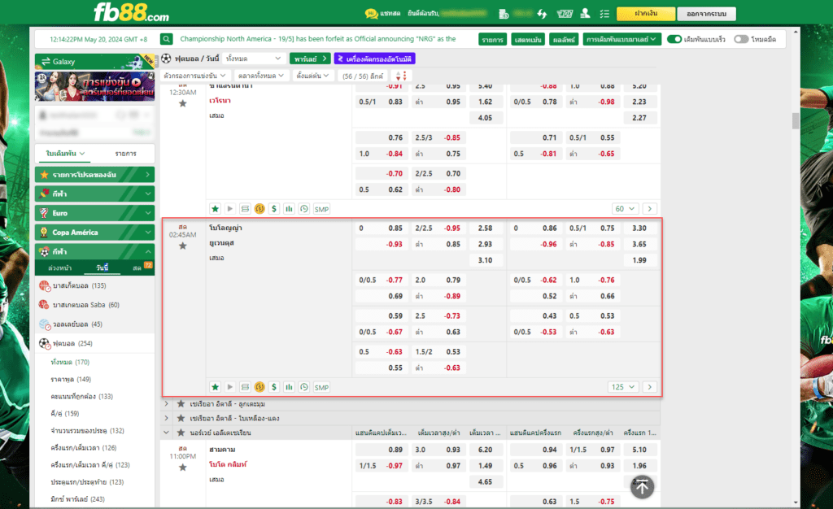833x509 pixels.
Task: Click the yellow ฝากเงิน deposit button
Action: click(x=645, y=14)
